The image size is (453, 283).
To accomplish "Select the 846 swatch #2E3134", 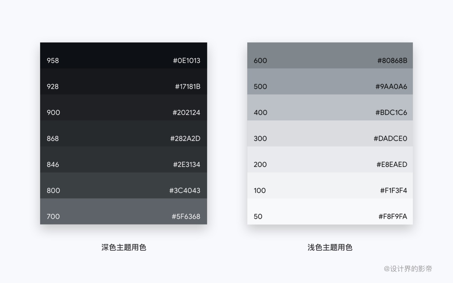I will [x=124, y=164].
